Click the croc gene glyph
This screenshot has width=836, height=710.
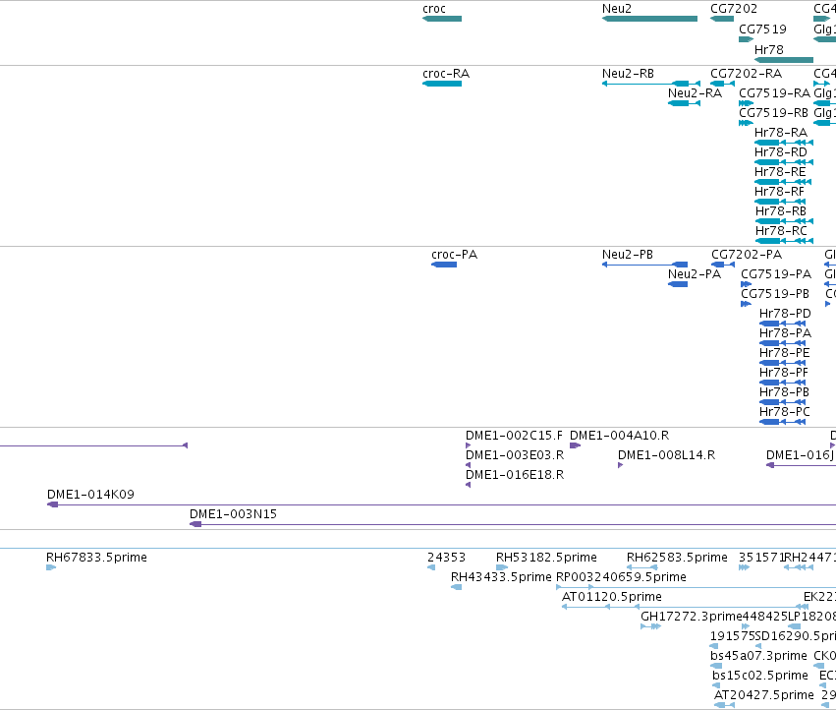click(442, 19)
